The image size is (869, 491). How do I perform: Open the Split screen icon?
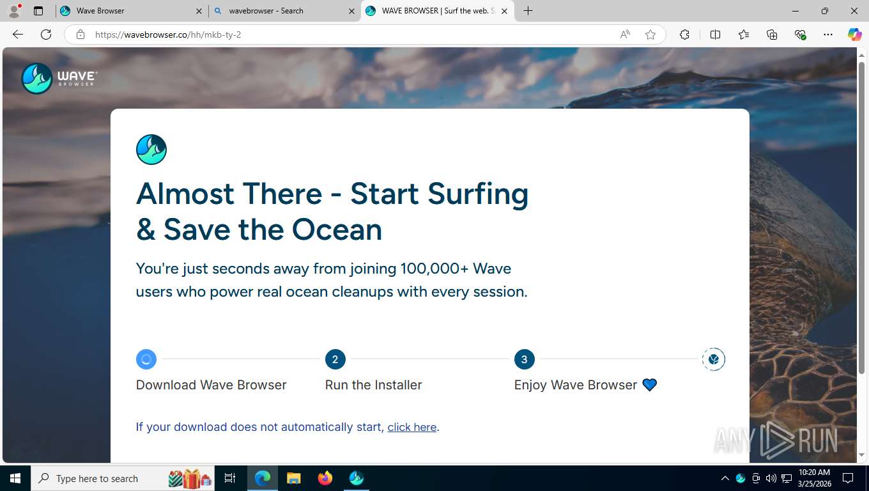715,35
